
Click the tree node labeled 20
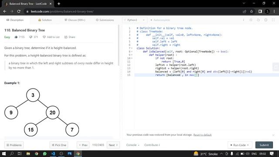(52, 113)
